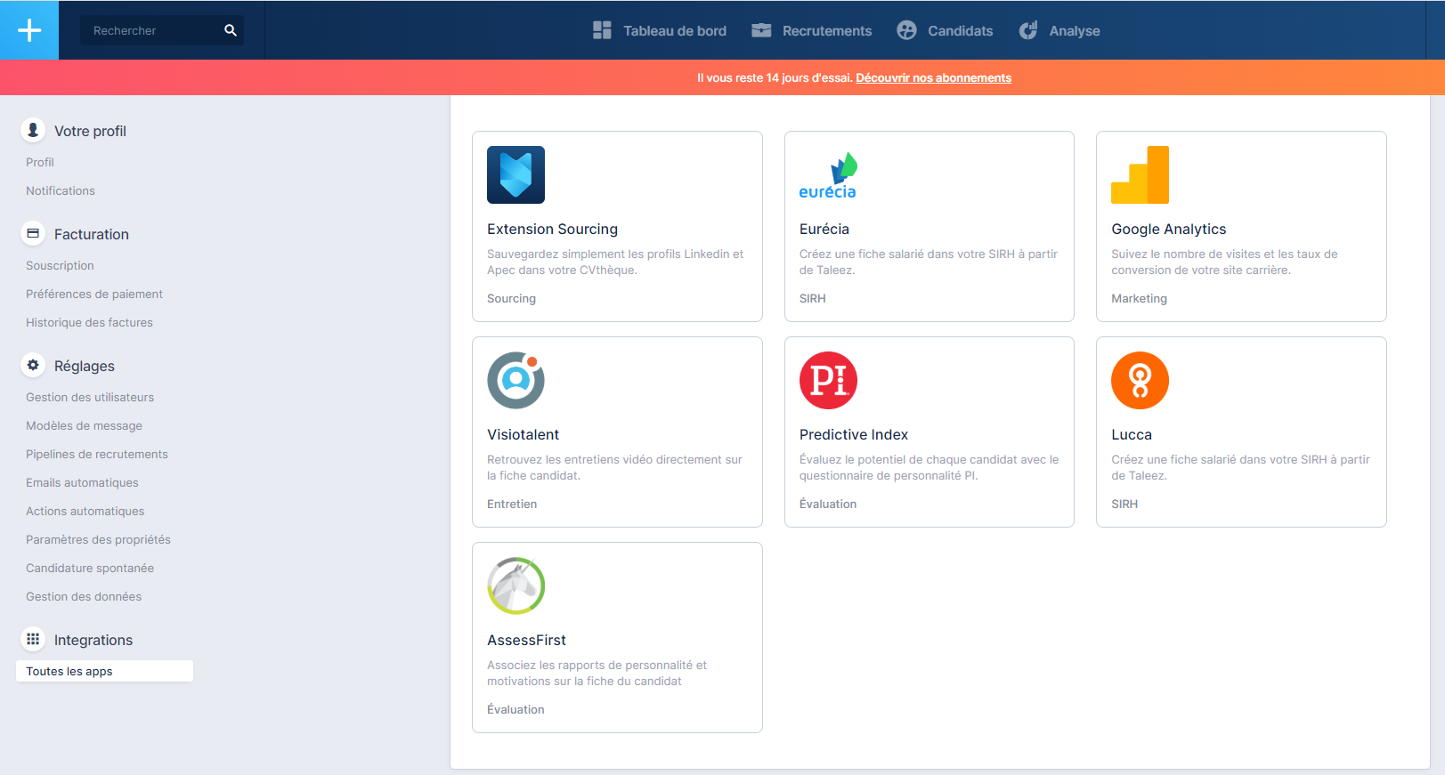Open Notifications settings
This screenshot has width=1445, height=775.
(x=61, y=190)
